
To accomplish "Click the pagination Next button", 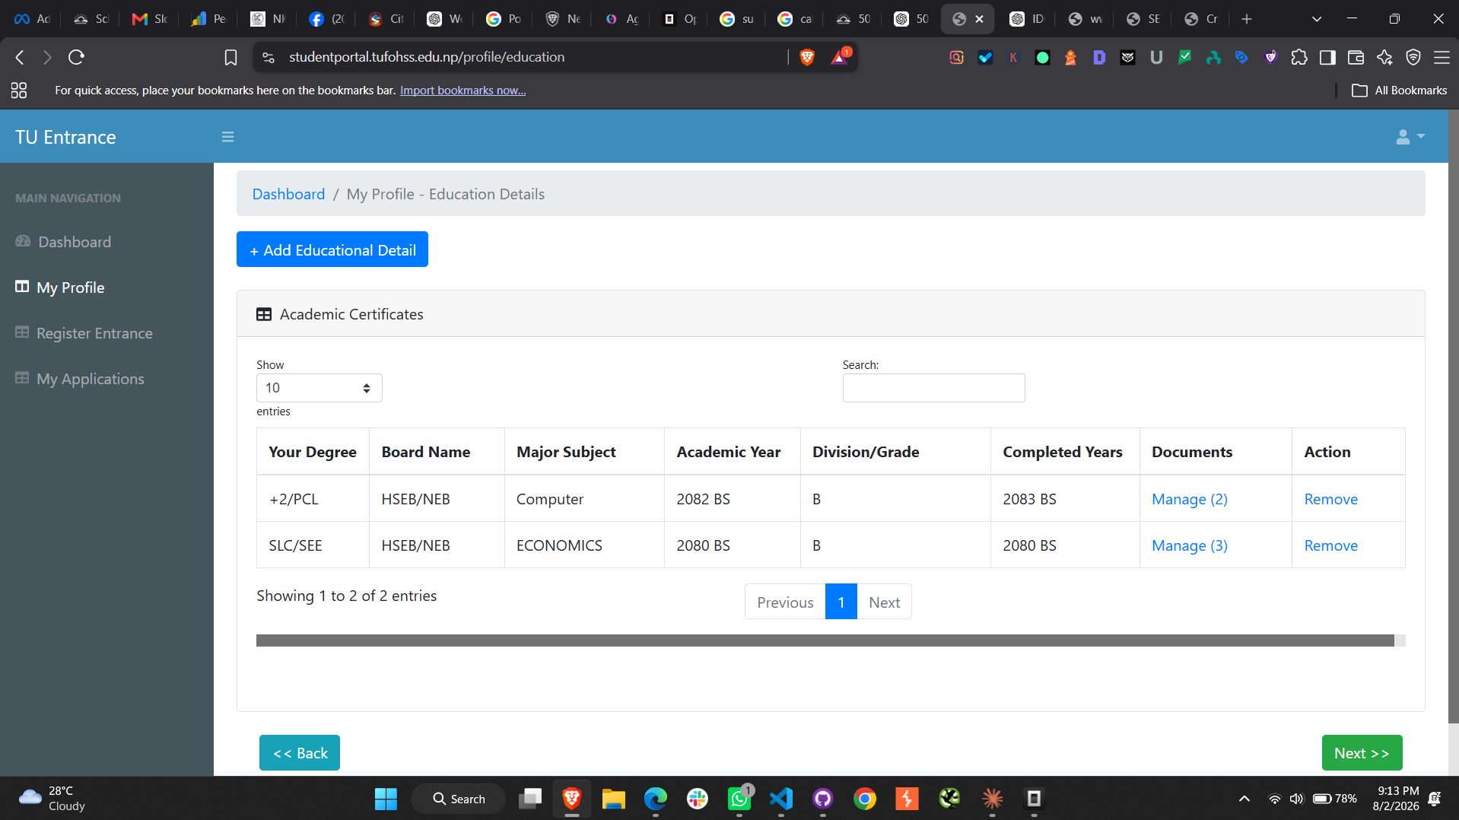I will click(884, 602).
